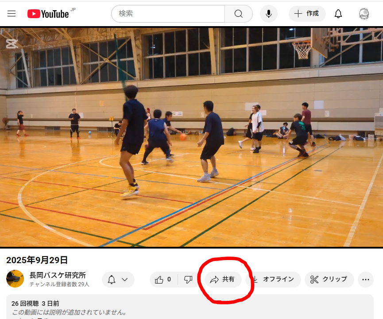Image resolution: width=383 pixels, height=319 pixels.
Task: Open the hamburger guide menu
Action: (12, 14)
